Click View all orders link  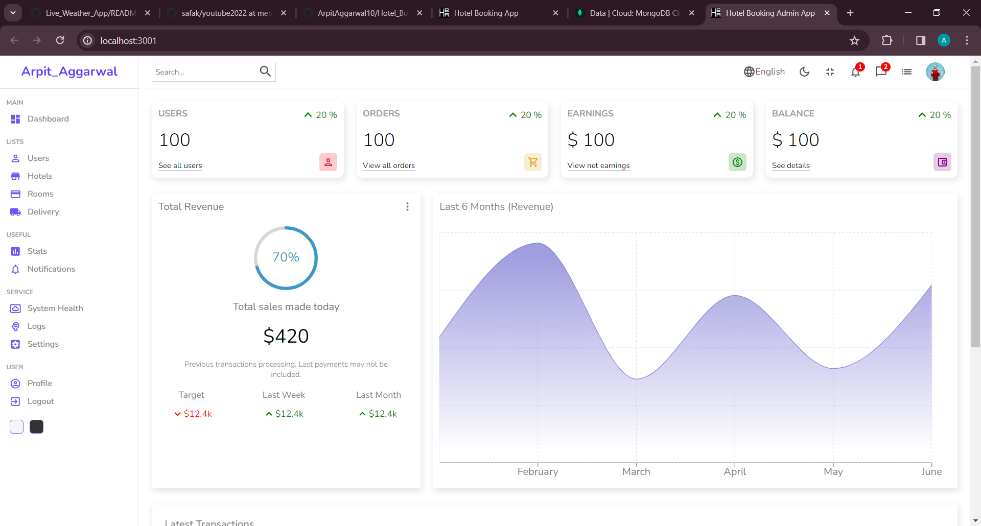coord(389,165)
